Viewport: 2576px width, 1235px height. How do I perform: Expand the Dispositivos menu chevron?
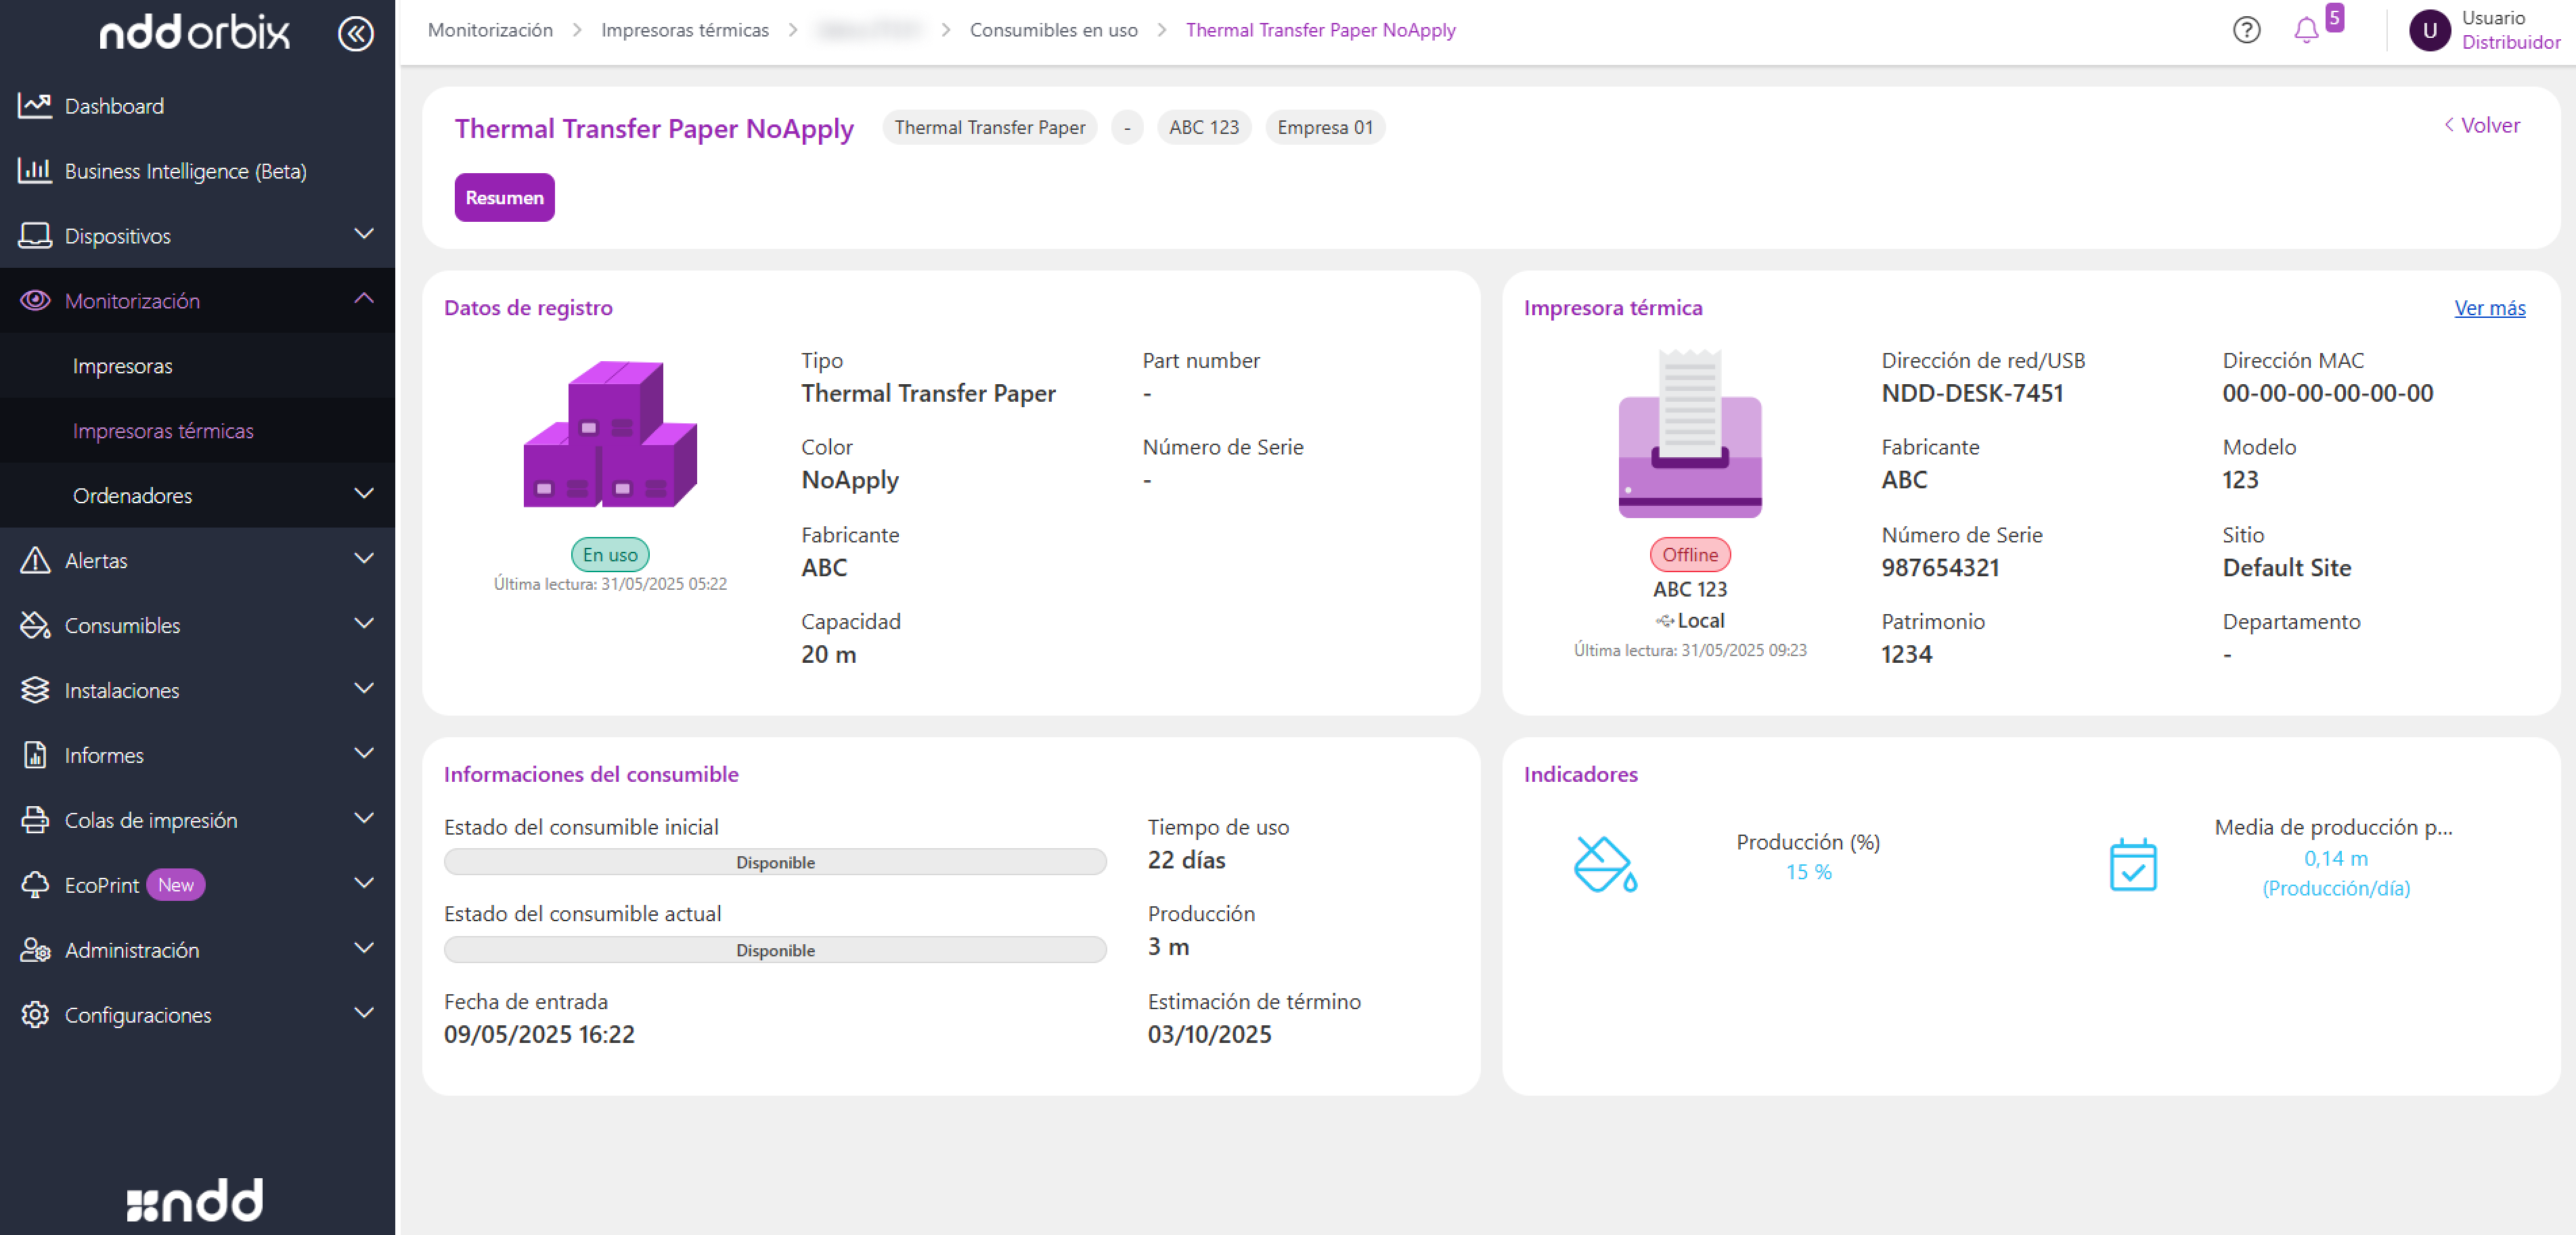(x=364, y=234)
